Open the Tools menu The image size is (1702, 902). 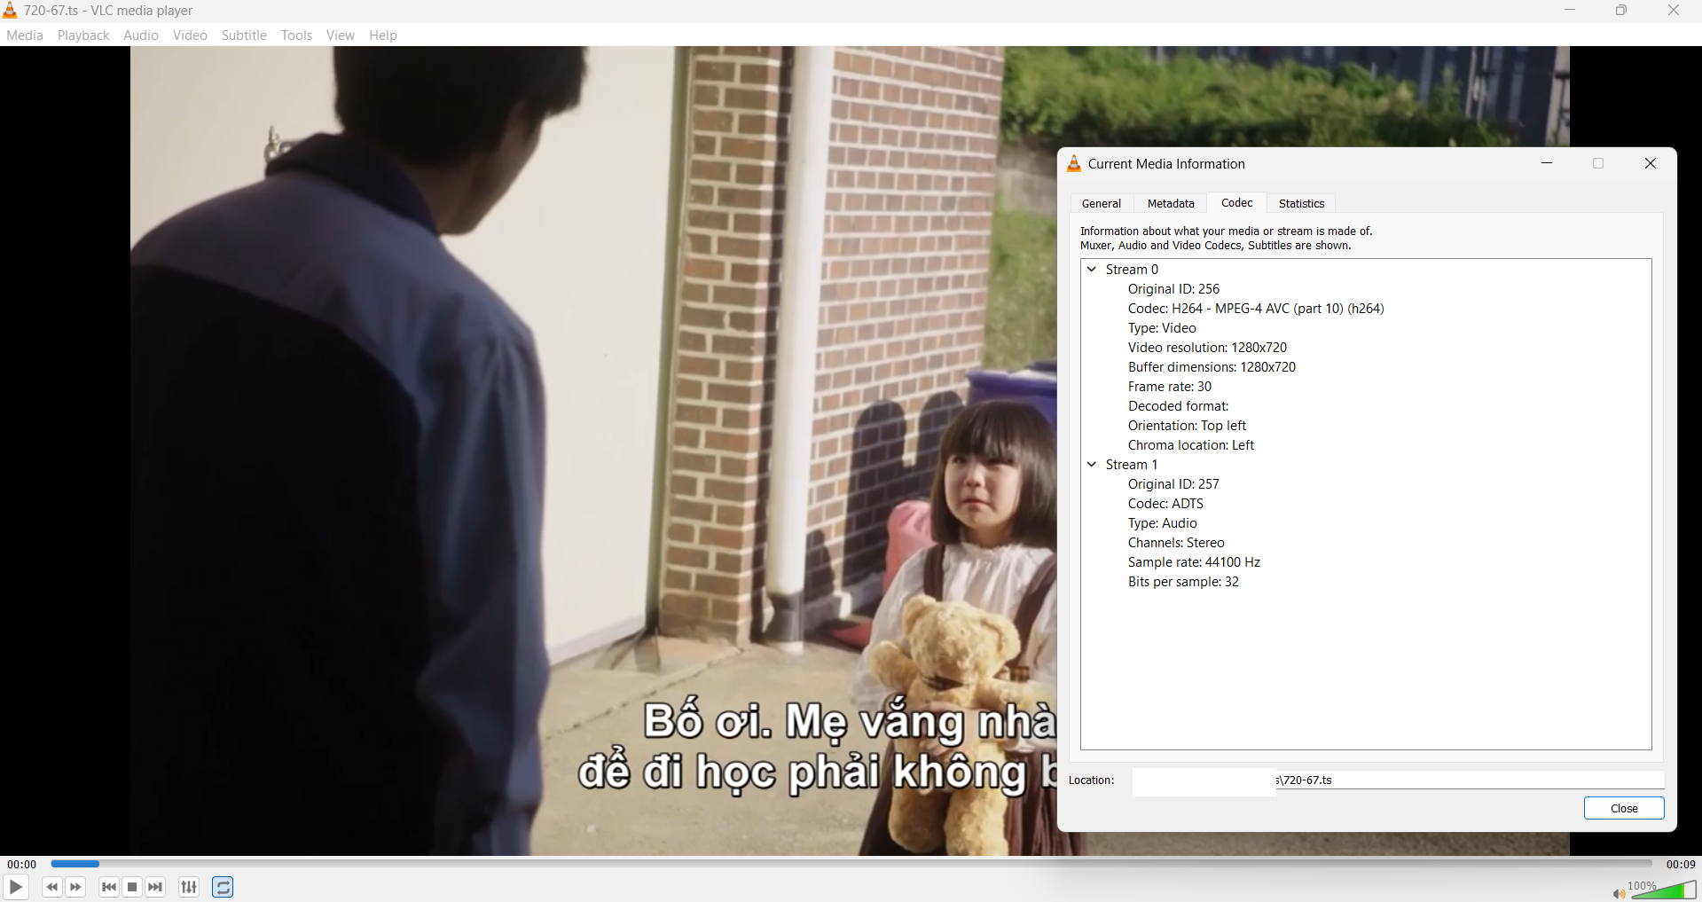pos(296,35)
